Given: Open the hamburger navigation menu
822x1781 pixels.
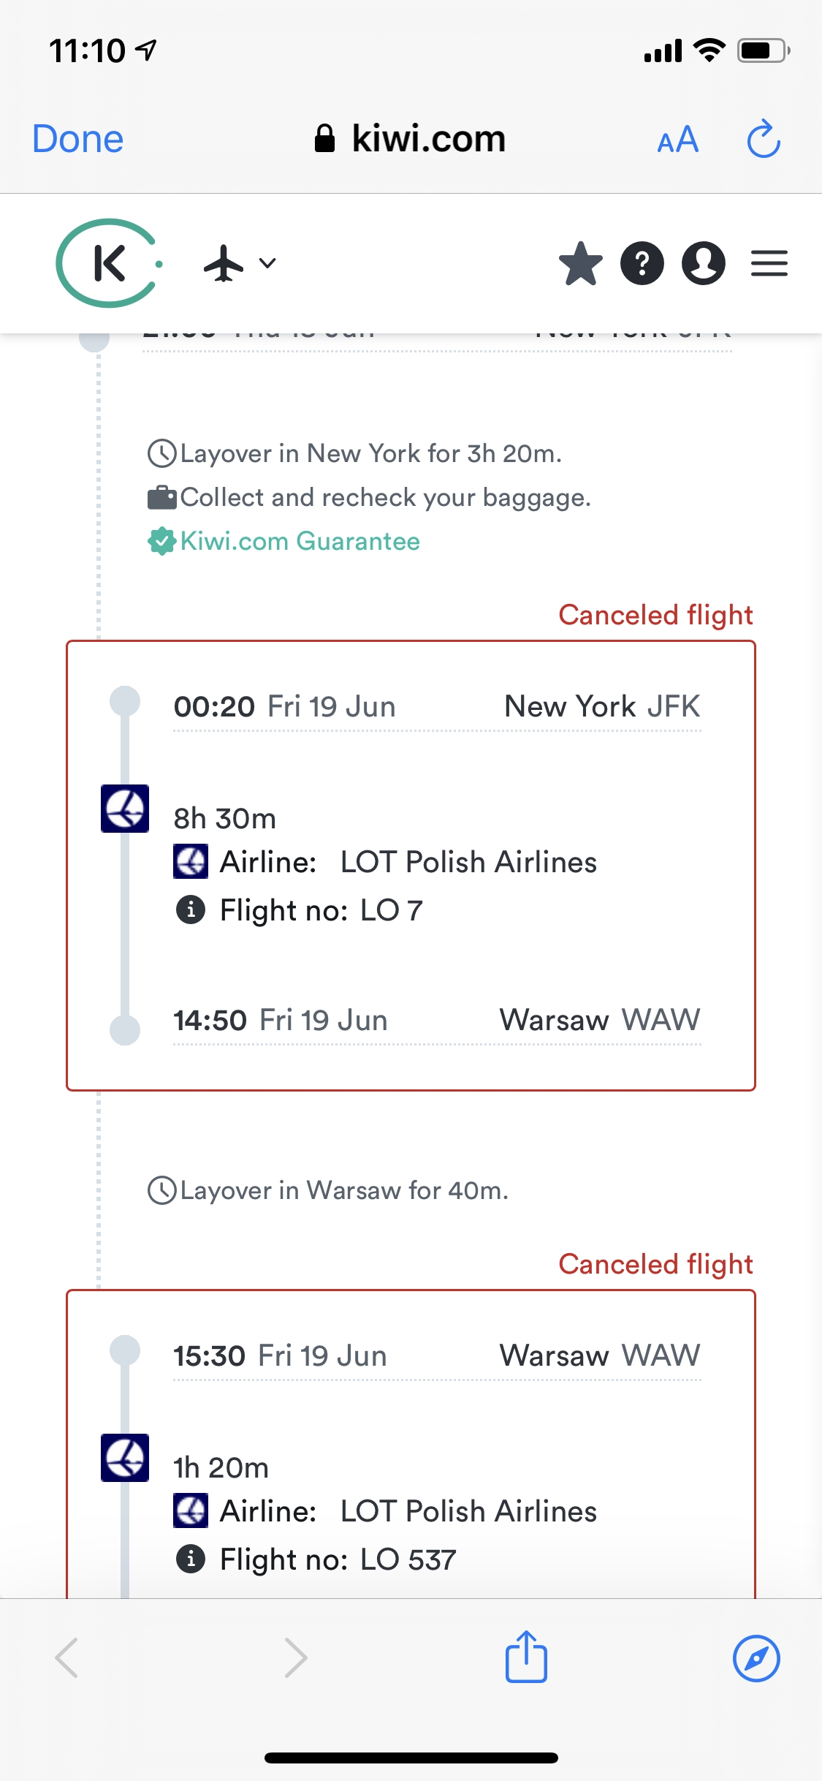Looking at the screenshot, I should [769, 263].
